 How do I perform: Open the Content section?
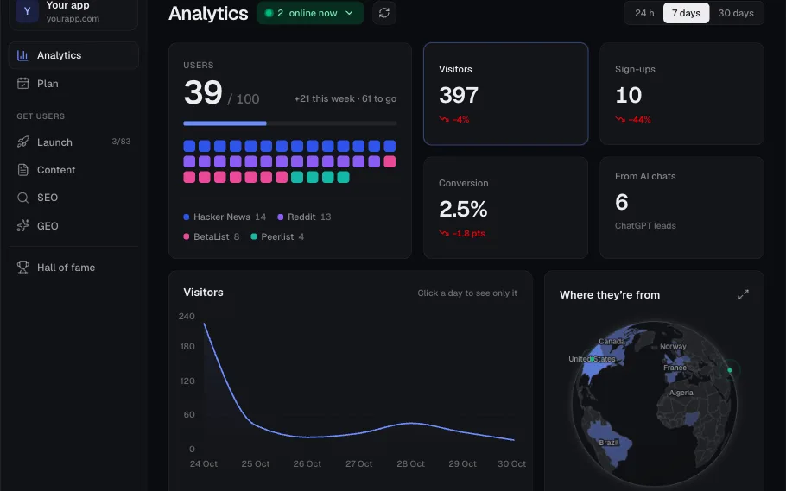73,170
